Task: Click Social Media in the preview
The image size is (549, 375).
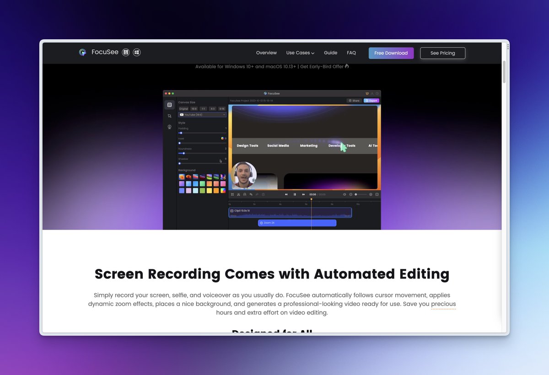Action: [x=278, y=145]
